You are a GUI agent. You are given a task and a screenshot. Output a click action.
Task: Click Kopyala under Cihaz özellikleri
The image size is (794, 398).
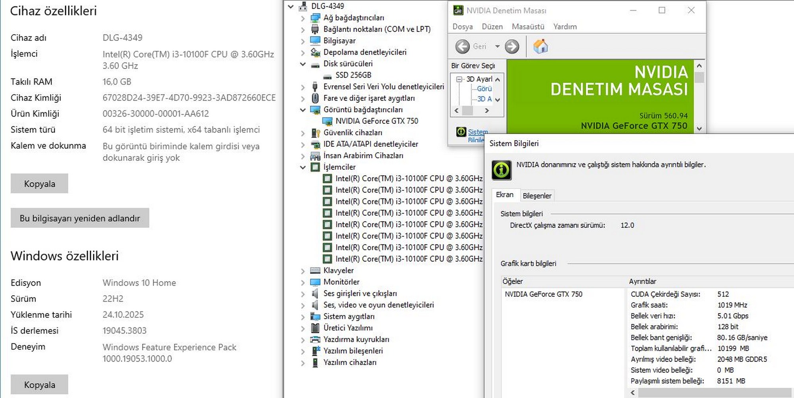[39, 184]
